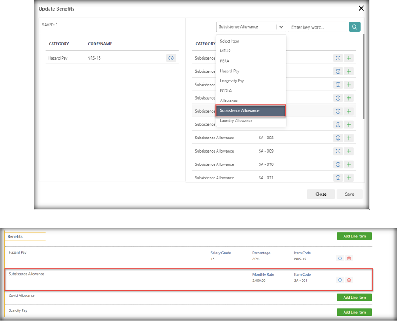View info for SA - 009 item
397x321 pixels.
(x=338, y=151)
